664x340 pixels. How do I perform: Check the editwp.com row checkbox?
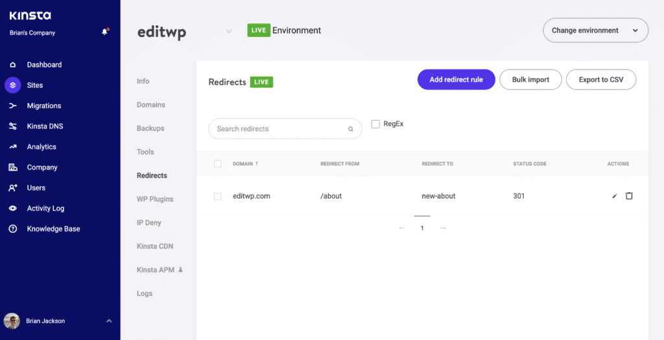pyautogui.click(x=218, y=197)
